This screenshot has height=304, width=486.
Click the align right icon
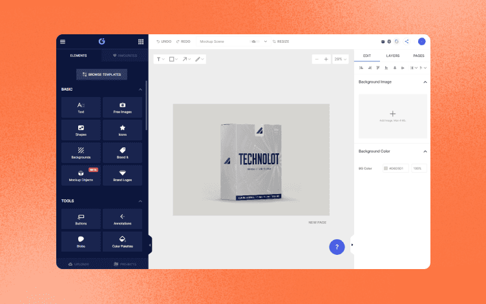tap(370, 68)
